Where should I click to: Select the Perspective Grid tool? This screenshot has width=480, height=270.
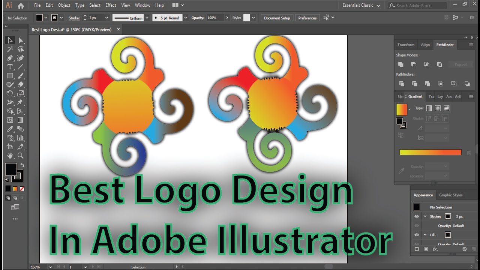point(21,111)
